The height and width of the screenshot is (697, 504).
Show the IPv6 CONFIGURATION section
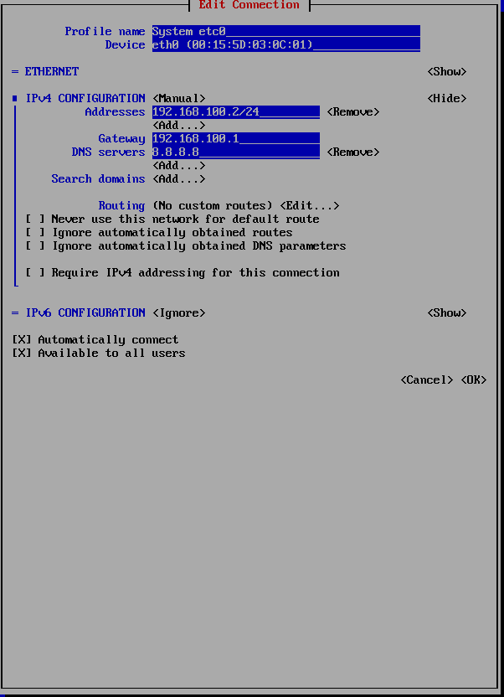(x=447, y=313)
